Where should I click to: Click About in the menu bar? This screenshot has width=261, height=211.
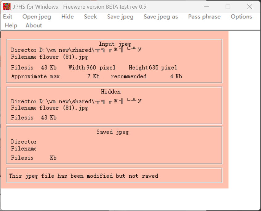coord(34,26)
